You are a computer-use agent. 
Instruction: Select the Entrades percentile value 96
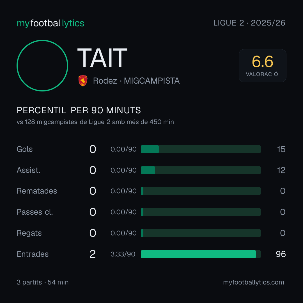coord(281,254)
